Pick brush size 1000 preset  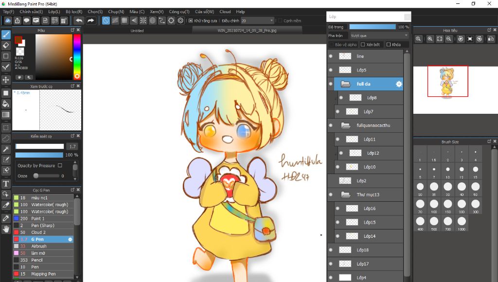click(x=462, y=223)
